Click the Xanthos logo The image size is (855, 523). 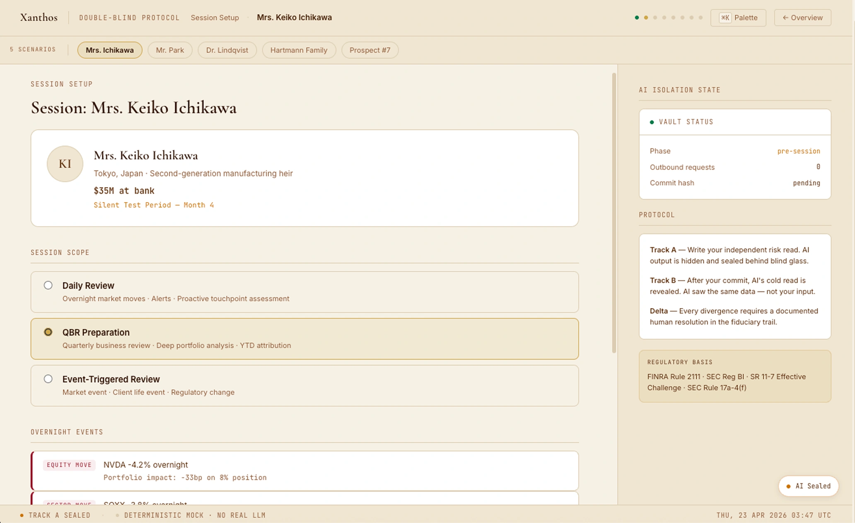pyautogui.click(x=39, y=17)
